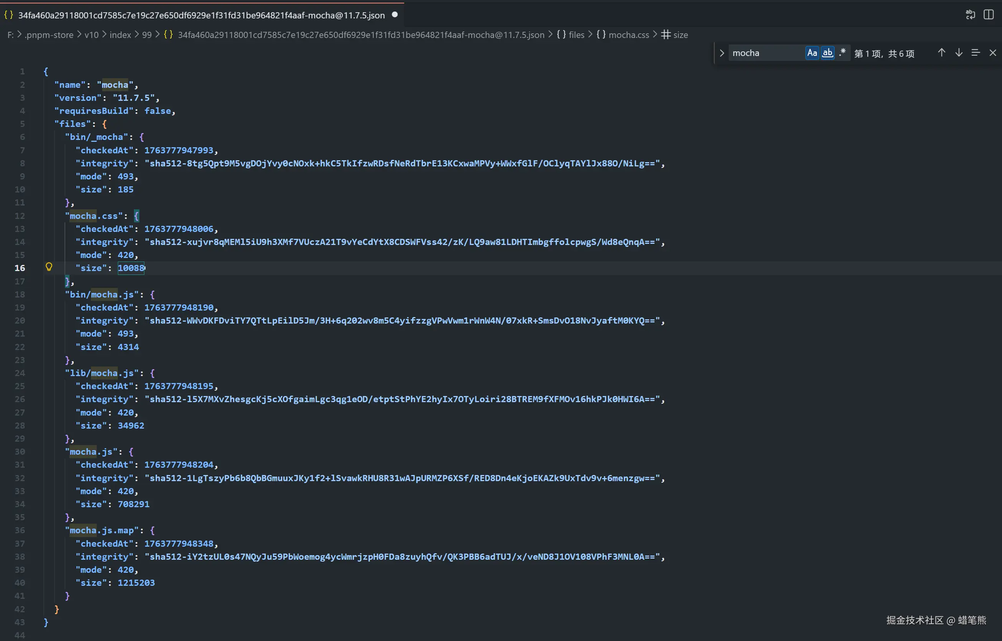This screenshot has height=641, width=1002.
Task: Click the unsaved dot on the file tab
Action: point(395,15)
